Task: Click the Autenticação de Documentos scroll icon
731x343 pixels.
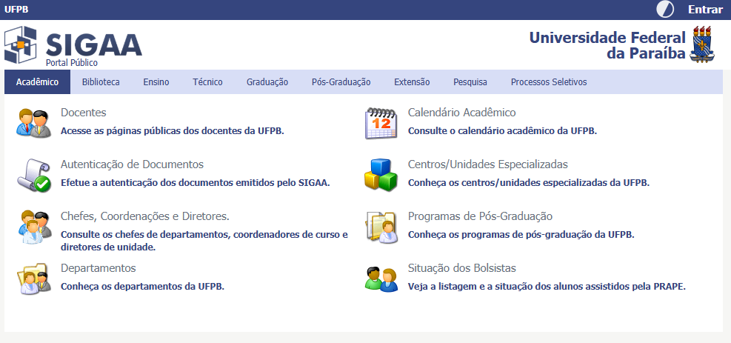Action: (x=33, y=175)
